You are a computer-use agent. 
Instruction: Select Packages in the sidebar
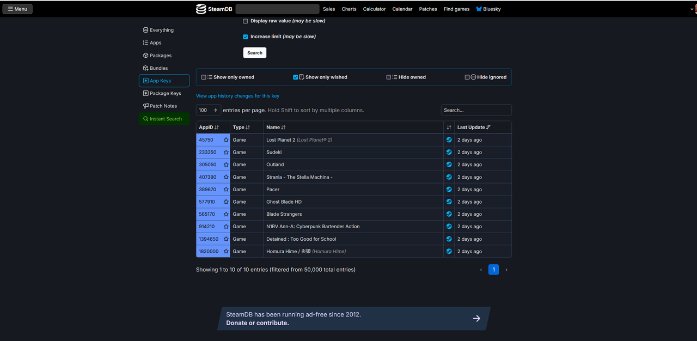click(x=164, y=56)
